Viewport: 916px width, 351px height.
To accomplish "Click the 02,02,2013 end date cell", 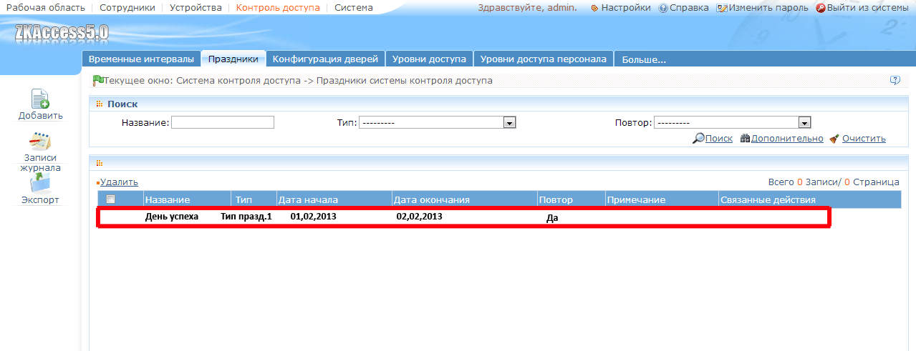I will coord(420,217).
